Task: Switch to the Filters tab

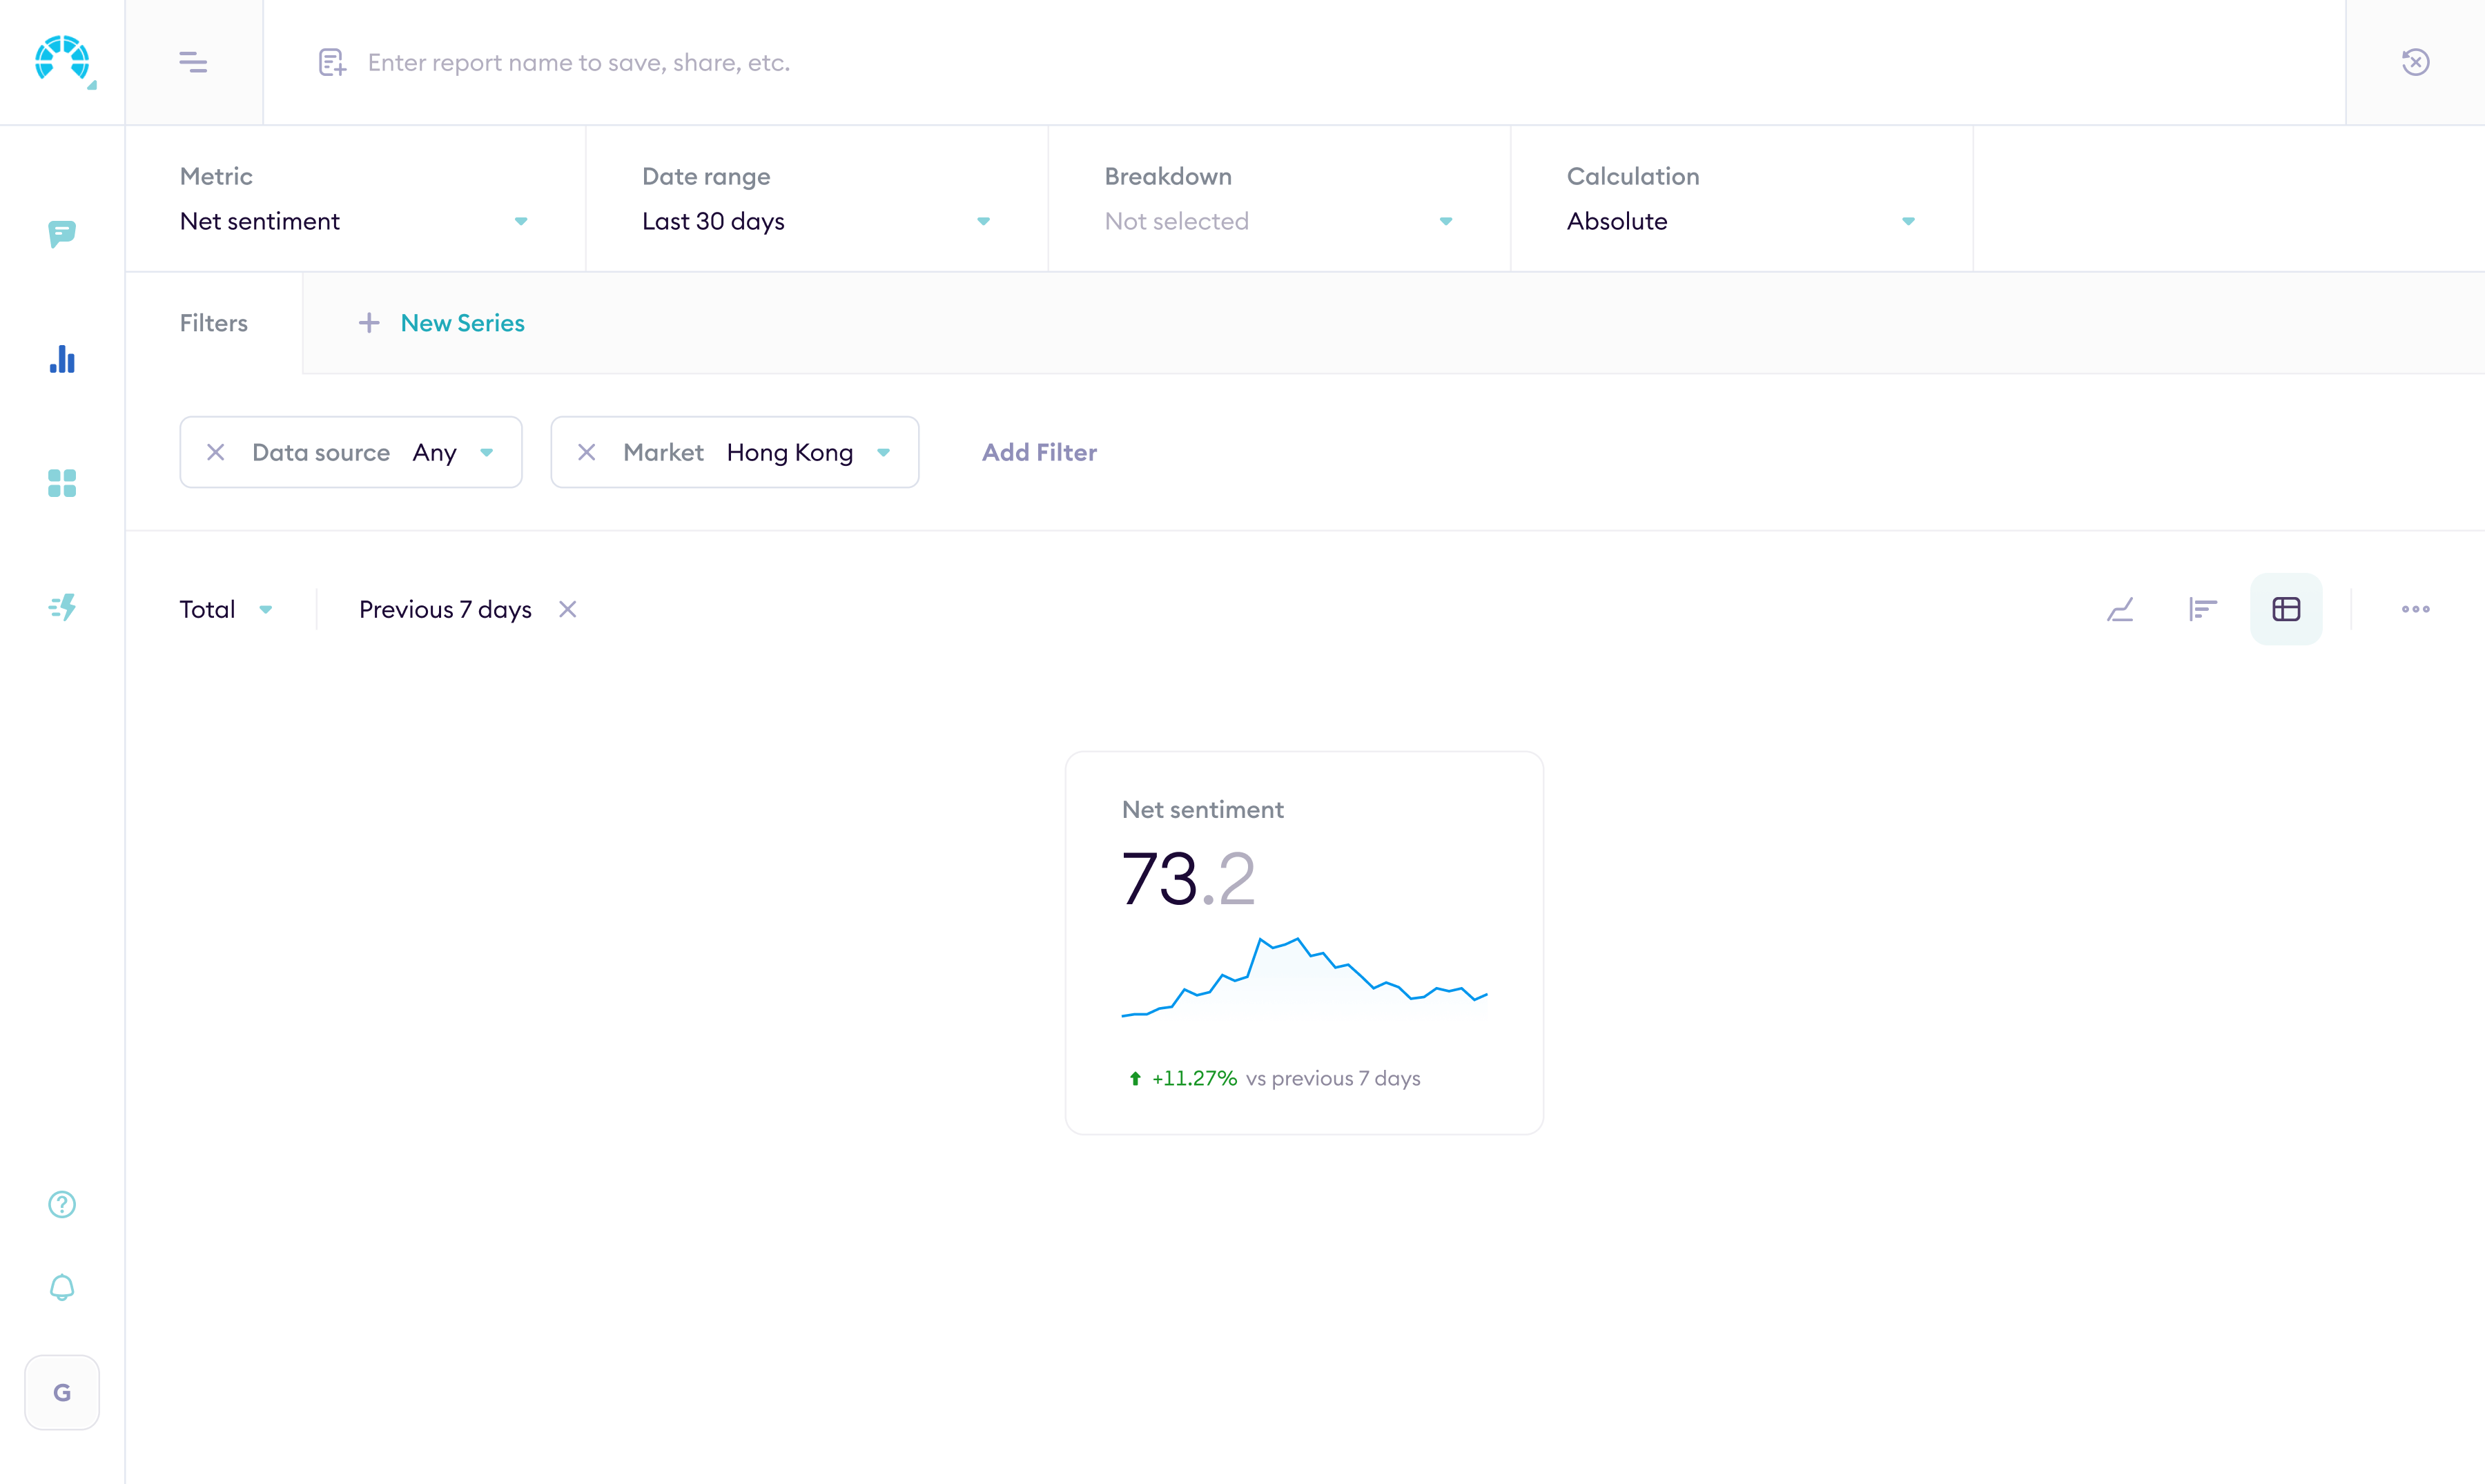Action: tap(213, 322)
